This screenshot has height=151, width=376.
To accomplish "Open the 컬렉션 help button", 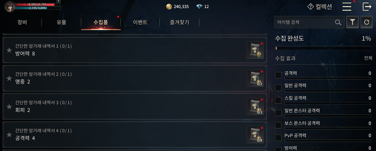I will click(x=320, y=6).
